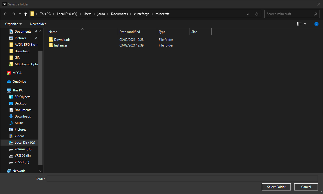Expand the address bar previous locations dropdown
The height and width of the screenshot is (194, 323).
pyautogui.click(x=248, y=14)
